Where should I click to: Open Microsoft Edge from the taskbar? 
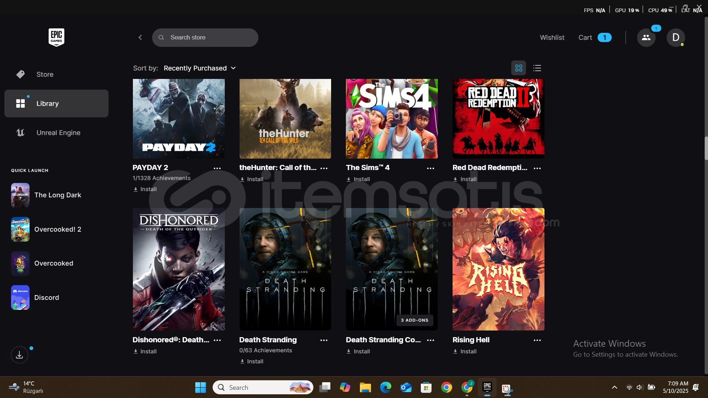(386, 387)
